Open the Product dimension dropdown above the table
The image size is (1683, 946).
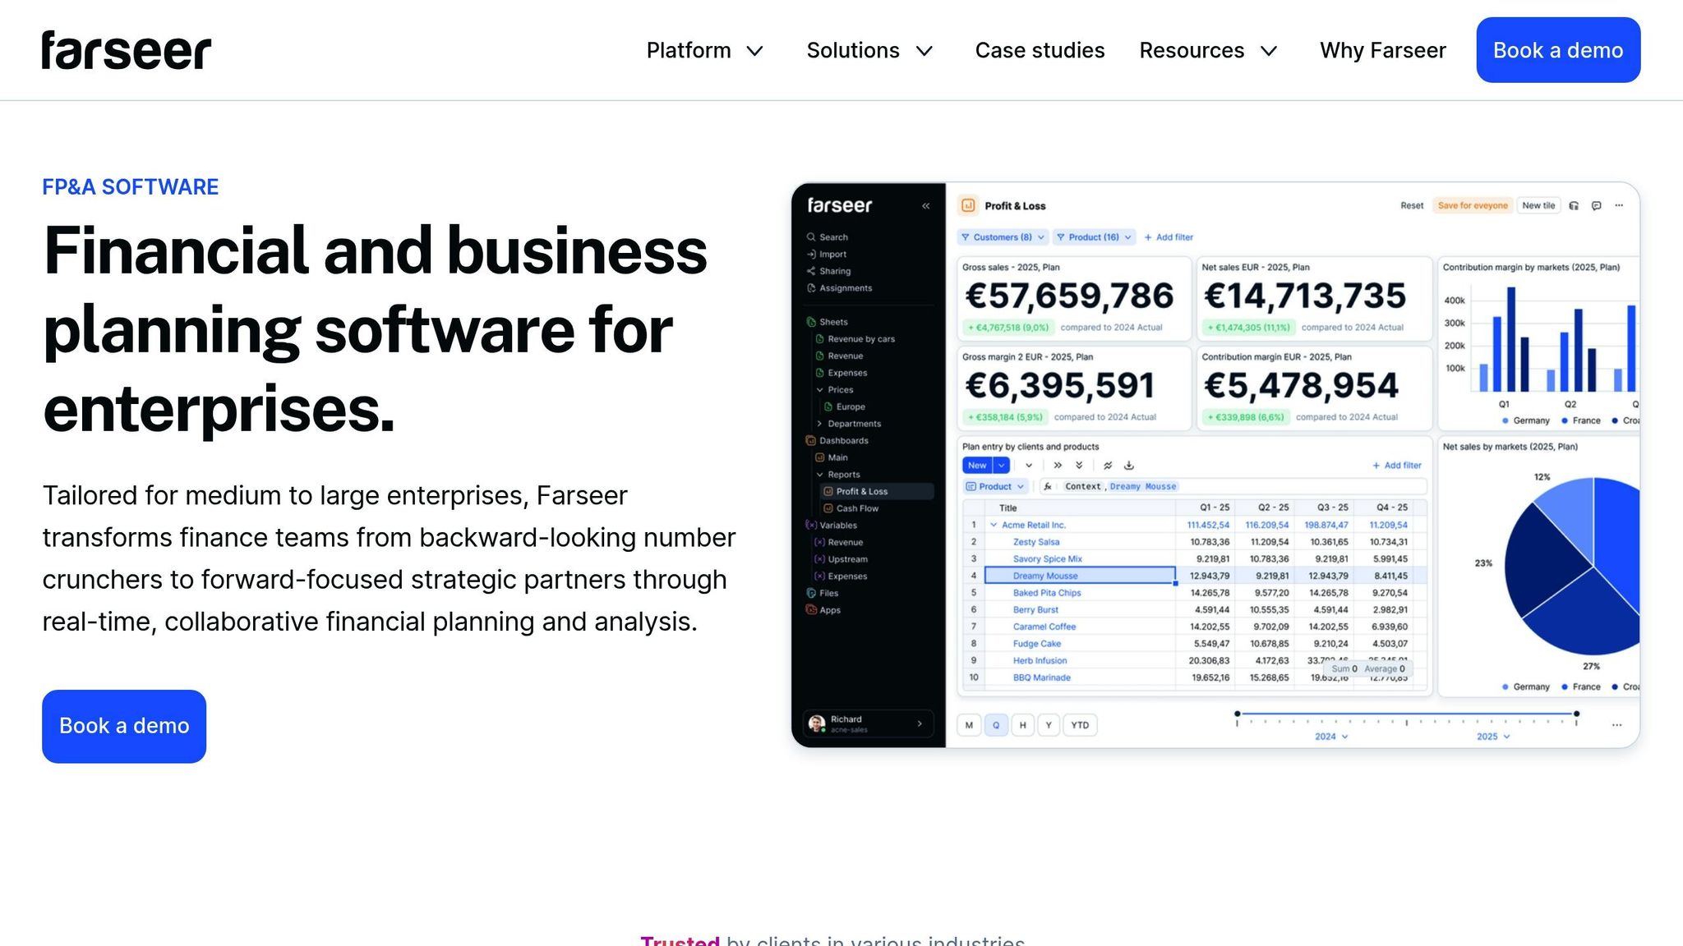(x=995, y=486)
